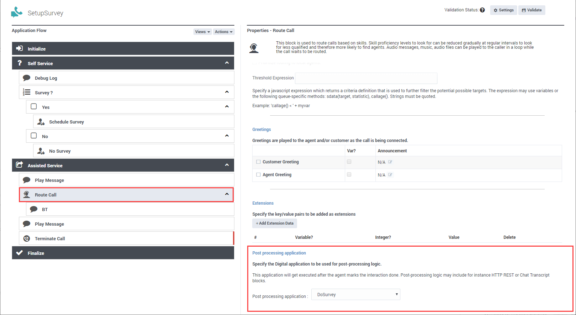Click Add Extension Data button
This screenshot has height=315, width=576.
coord(274,223)
